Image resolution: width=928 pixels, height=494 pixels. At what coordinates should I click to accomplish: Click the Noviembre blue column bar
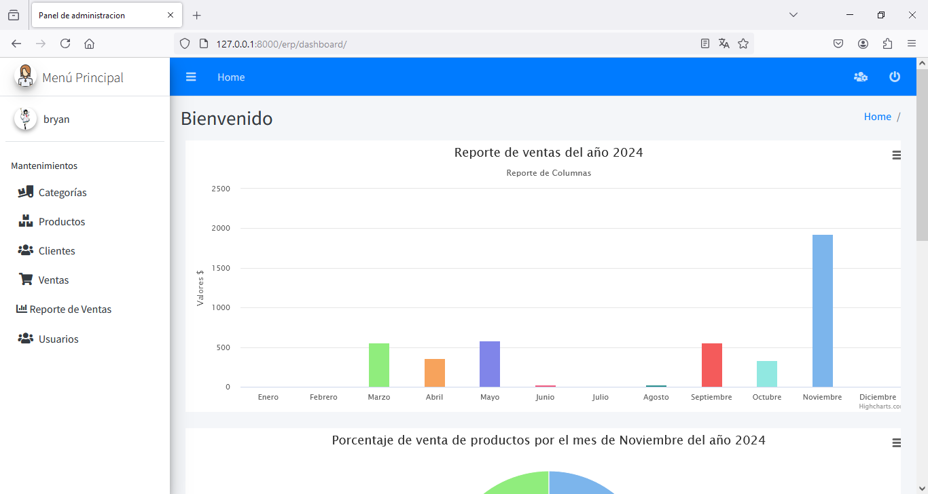point(823,311)
